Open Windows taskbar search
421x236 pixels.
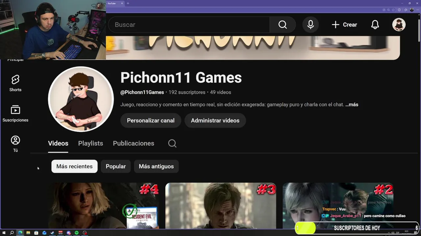(12, 233)
